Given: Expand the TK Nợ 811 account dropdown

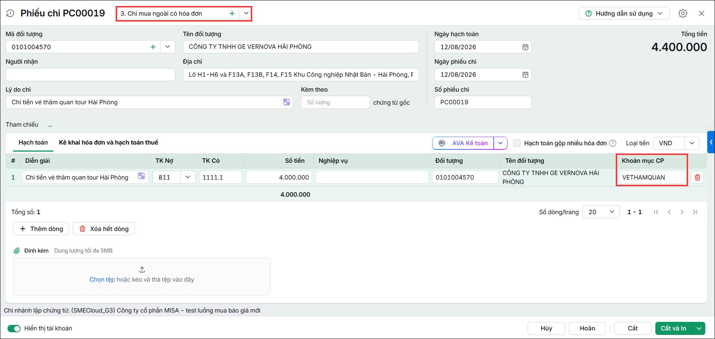Looking at the screenshot, I should 188,177.
